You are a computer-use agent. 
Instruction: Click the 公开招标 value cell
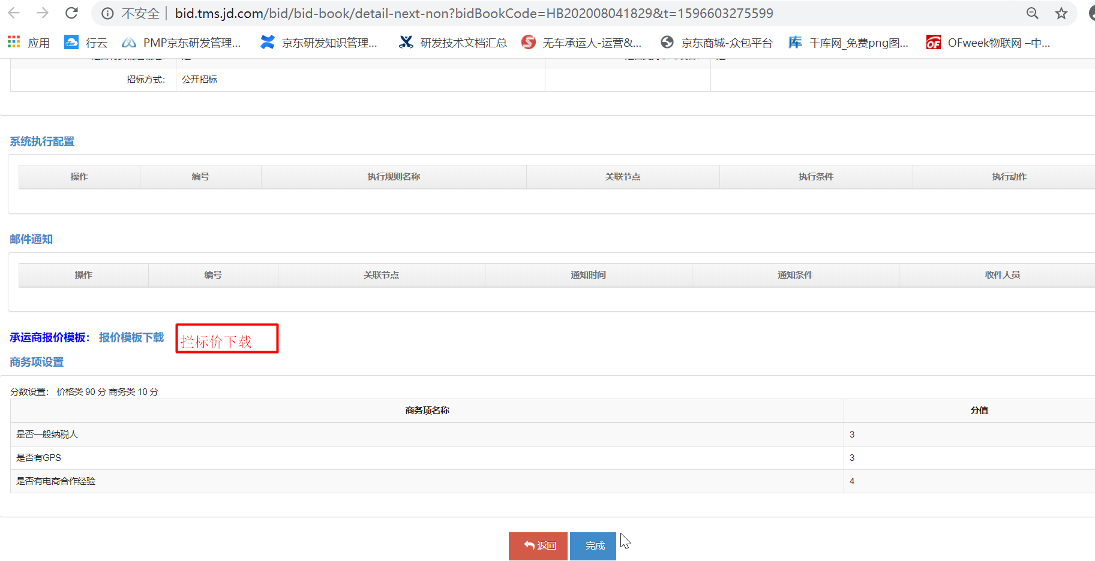[x=361, y=80]
